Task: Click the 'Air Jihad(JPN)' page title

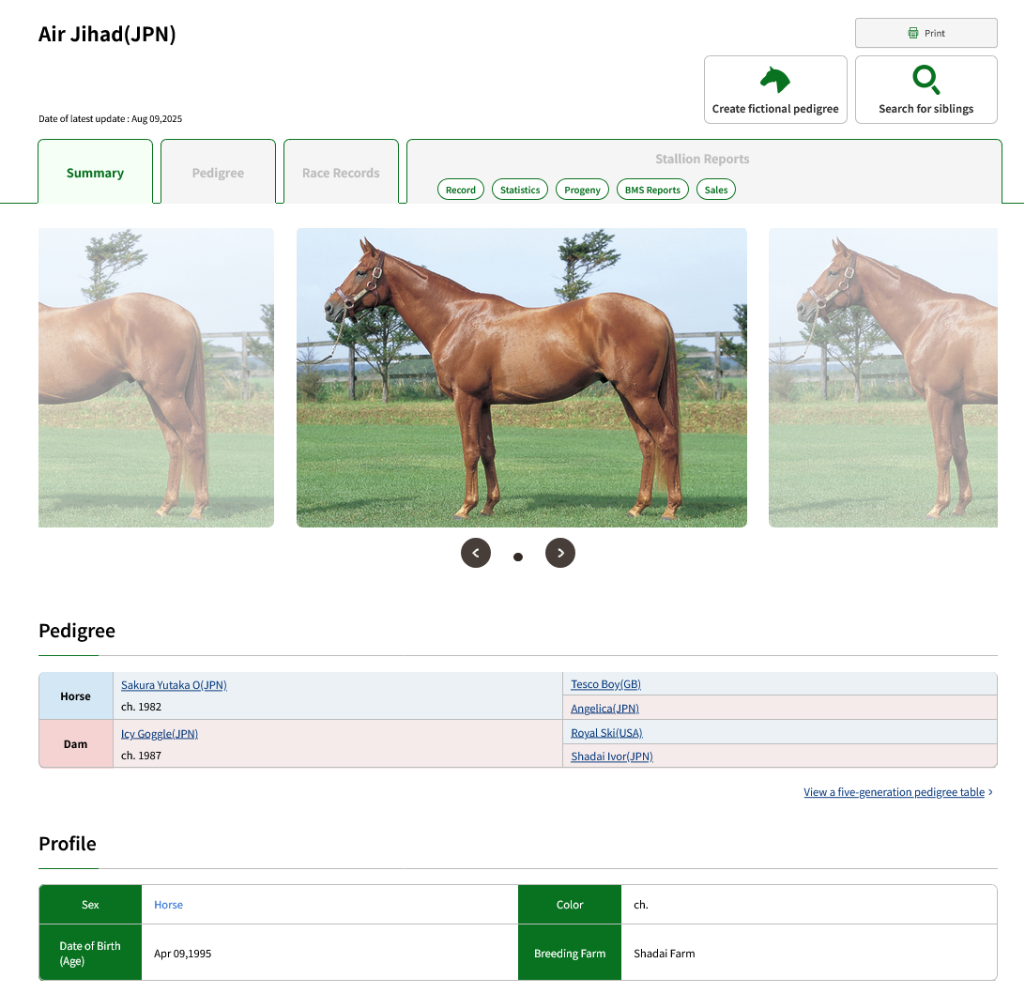Action: coord(107,34)
